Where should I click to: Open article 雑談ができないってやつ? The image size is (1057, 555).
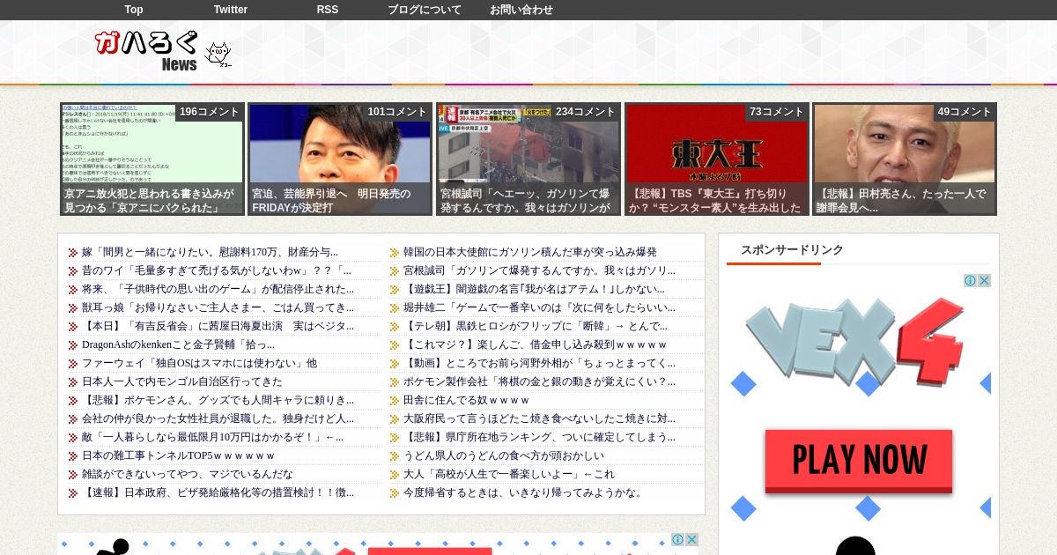188,474
